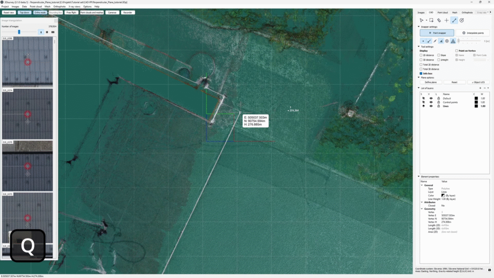Enable the ΔHeight checkbox

pyautogui.click(x=439, y=59)
